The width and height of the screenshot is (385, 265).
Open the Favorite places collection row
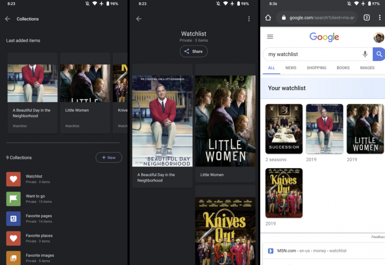[64, 238]
